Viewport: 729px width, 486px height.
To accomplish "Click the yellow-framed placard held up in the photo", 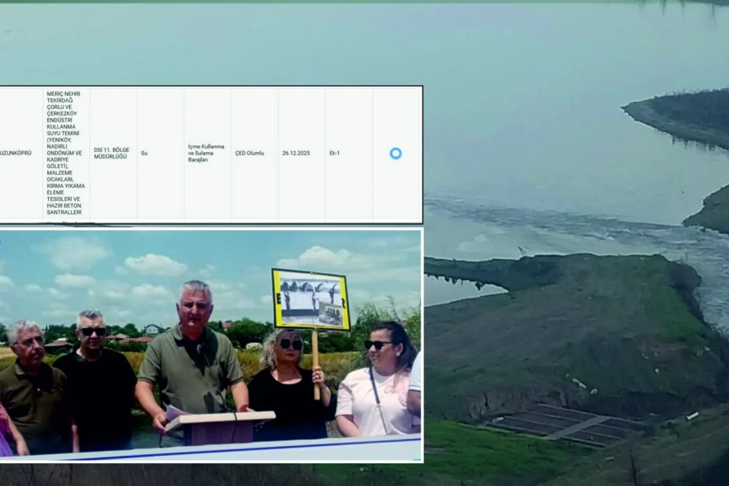I will [x=311, y=299].
